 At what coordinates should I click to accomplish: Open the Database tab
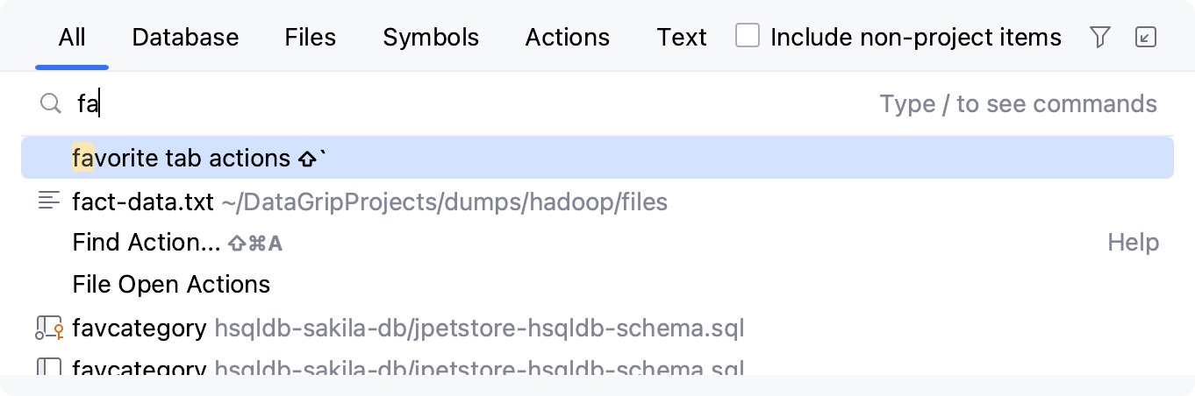coord(185,38)
